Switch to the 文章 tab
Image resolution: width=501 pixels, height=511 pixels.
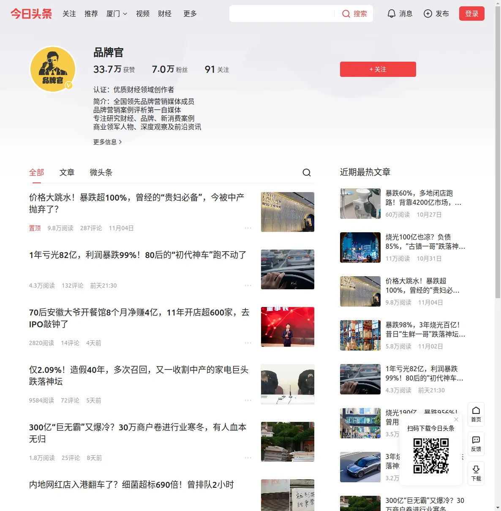click(x=67, y=172)
